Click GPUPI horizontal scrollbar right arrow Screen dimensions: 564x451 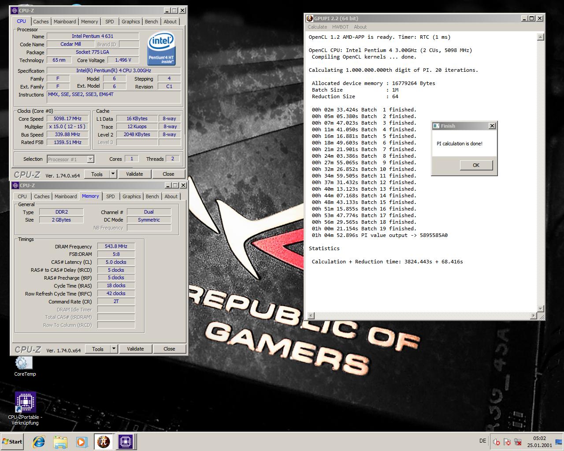pos(534,315)
